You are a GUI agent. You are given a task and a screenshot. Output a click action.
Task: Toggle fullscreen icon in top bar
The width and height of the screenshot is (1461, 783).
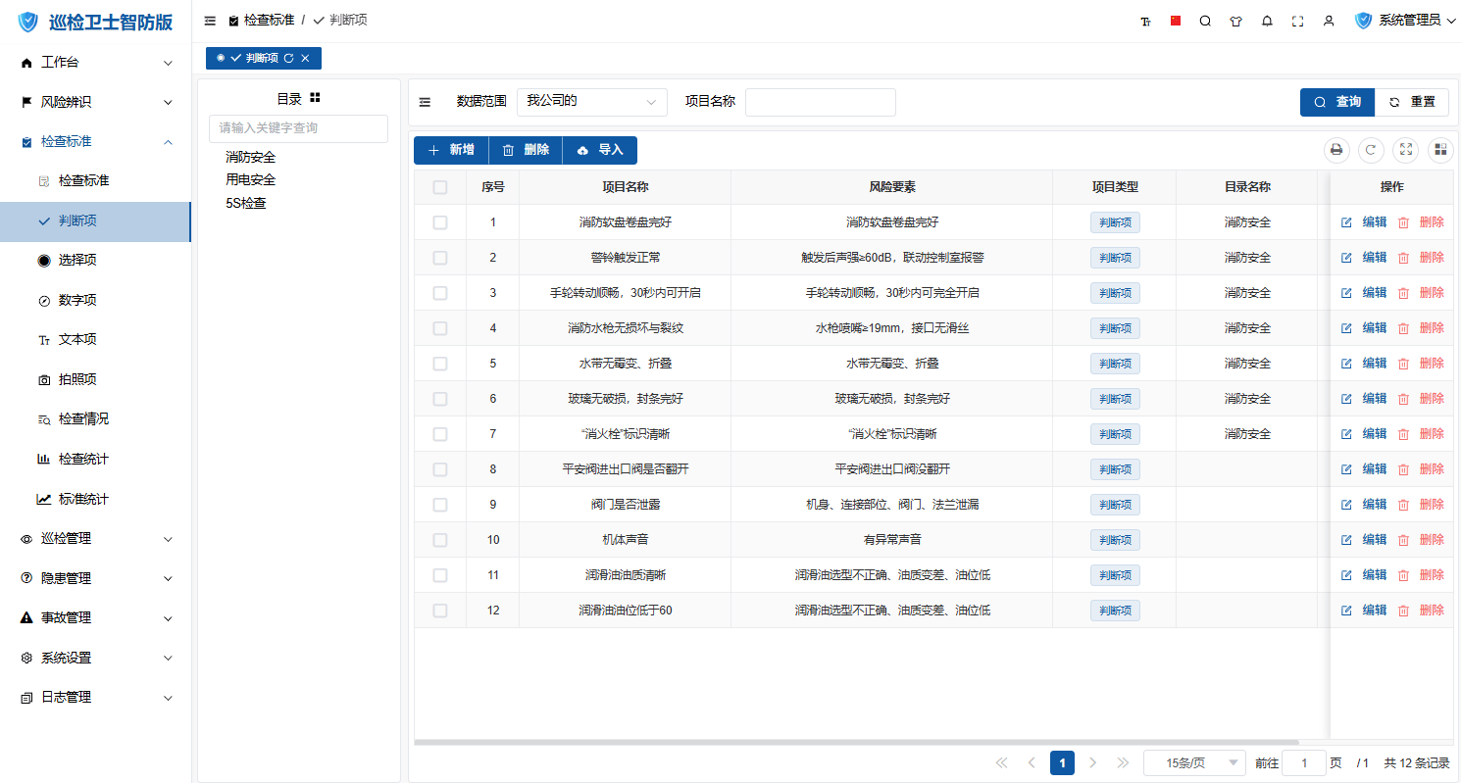(1297, 21)
